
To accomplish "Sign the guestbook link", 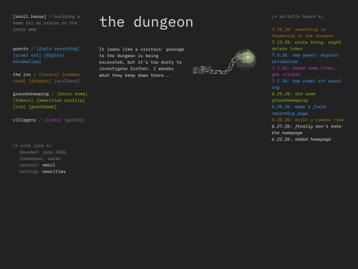I will tap(42, 106).
